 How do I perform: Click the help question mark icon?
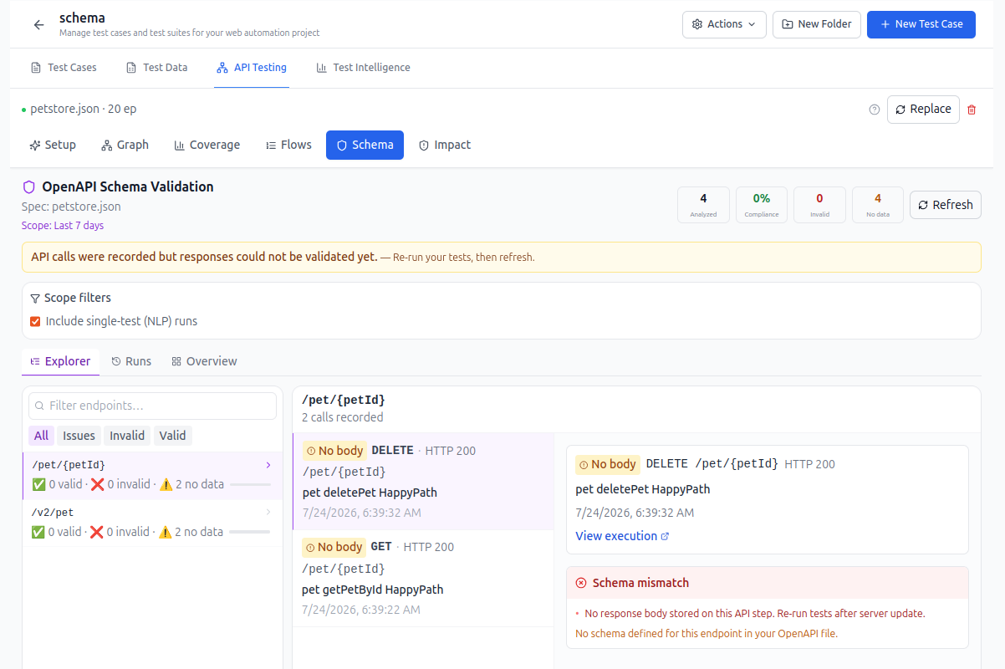875,110
